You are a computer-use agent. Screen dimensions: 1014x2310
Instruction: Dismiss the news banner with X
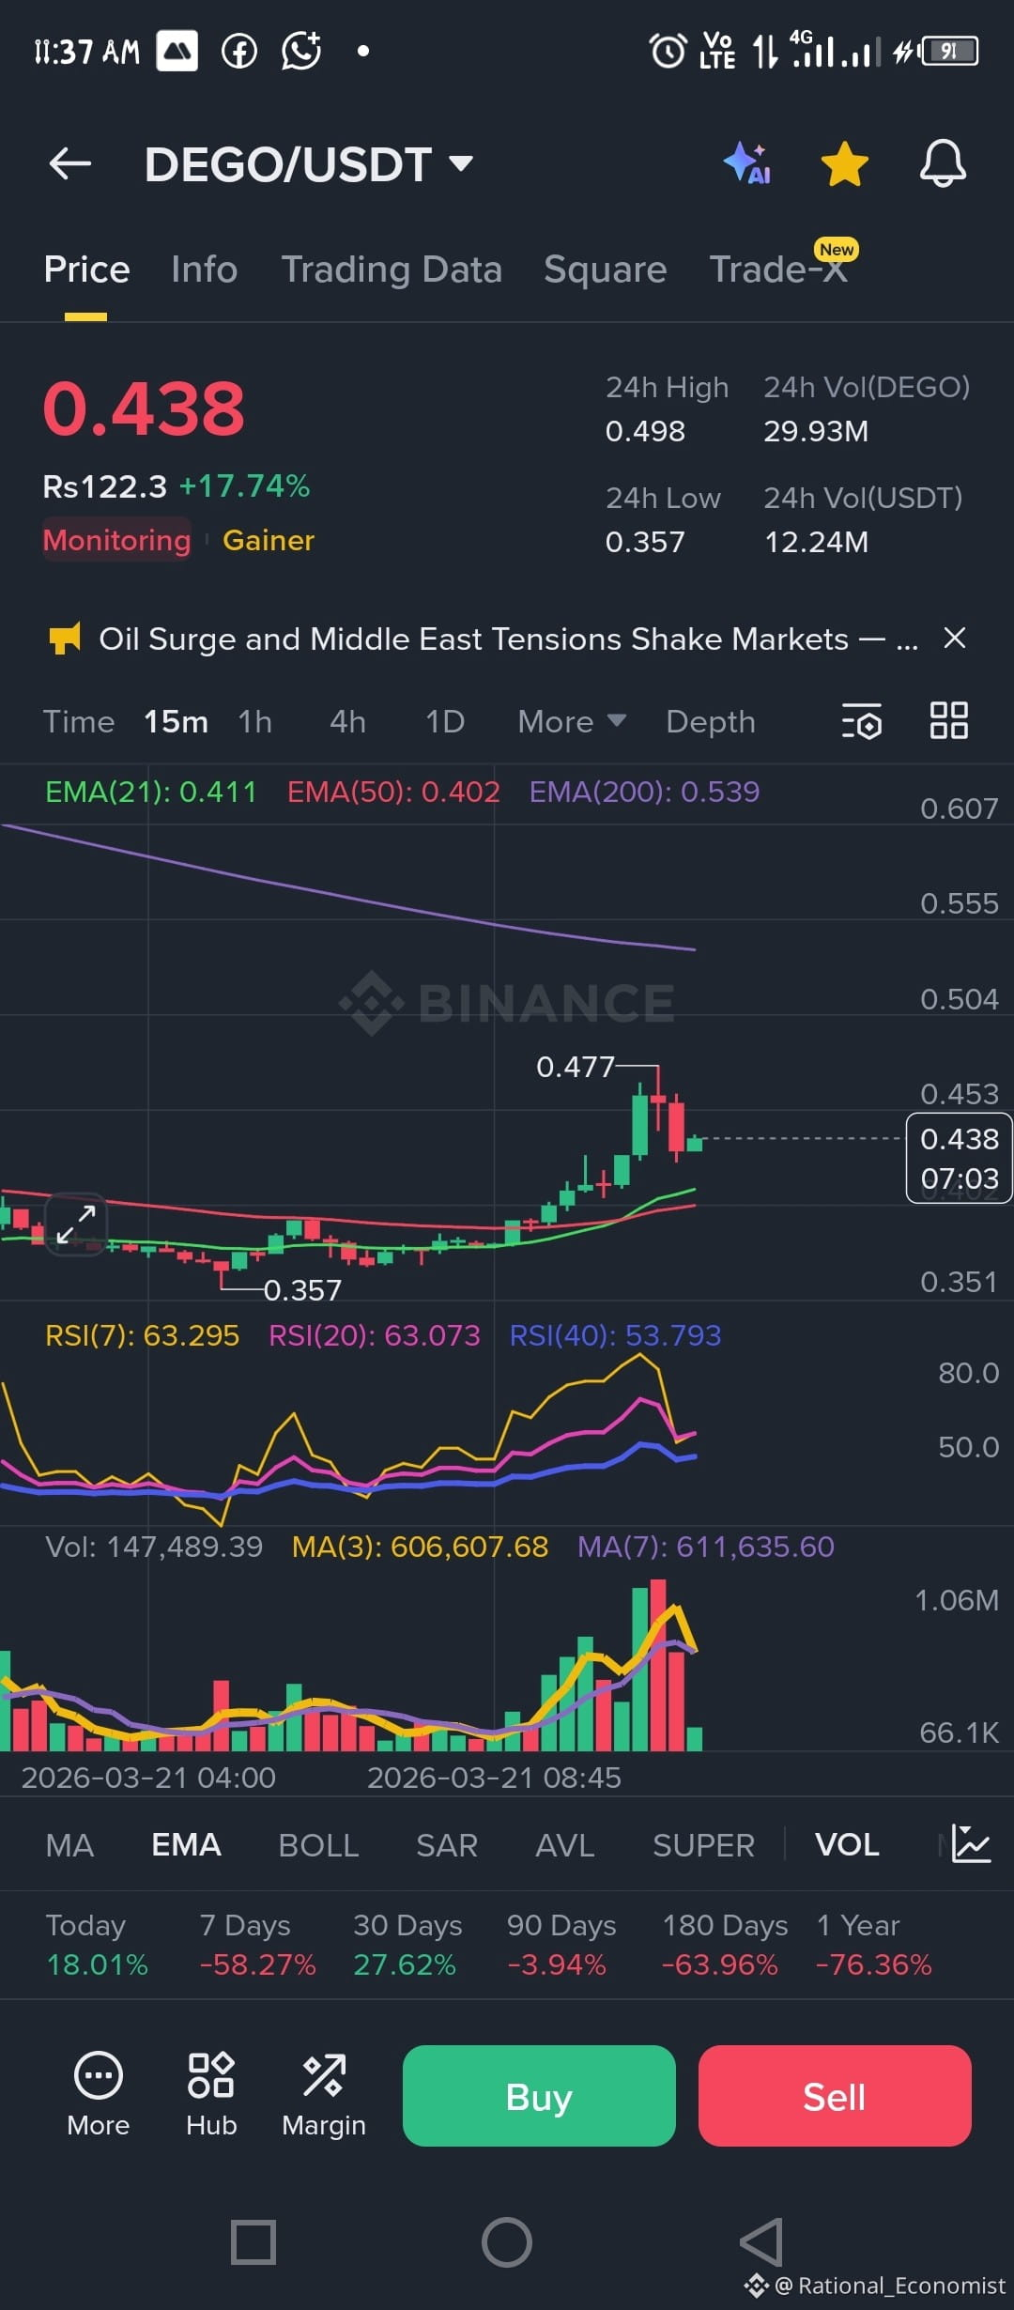tap(955, 639)
